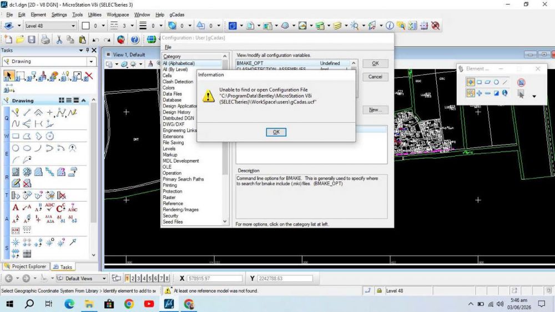Image resolution: width=555 pixels, height=312 pixels.
Task: Collapse the Drawing task group chevron
Action: point(84,100)
